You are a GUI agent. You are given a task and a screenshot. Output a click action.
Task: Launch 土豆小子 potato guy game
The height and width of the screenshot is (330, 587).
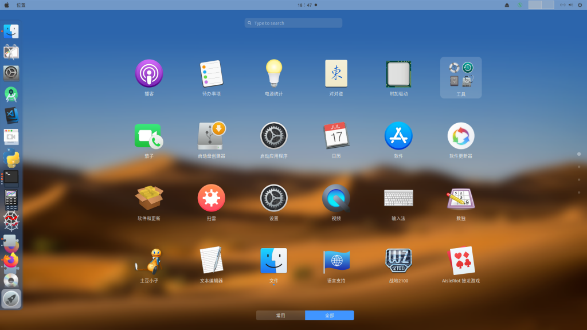(149, 261)
